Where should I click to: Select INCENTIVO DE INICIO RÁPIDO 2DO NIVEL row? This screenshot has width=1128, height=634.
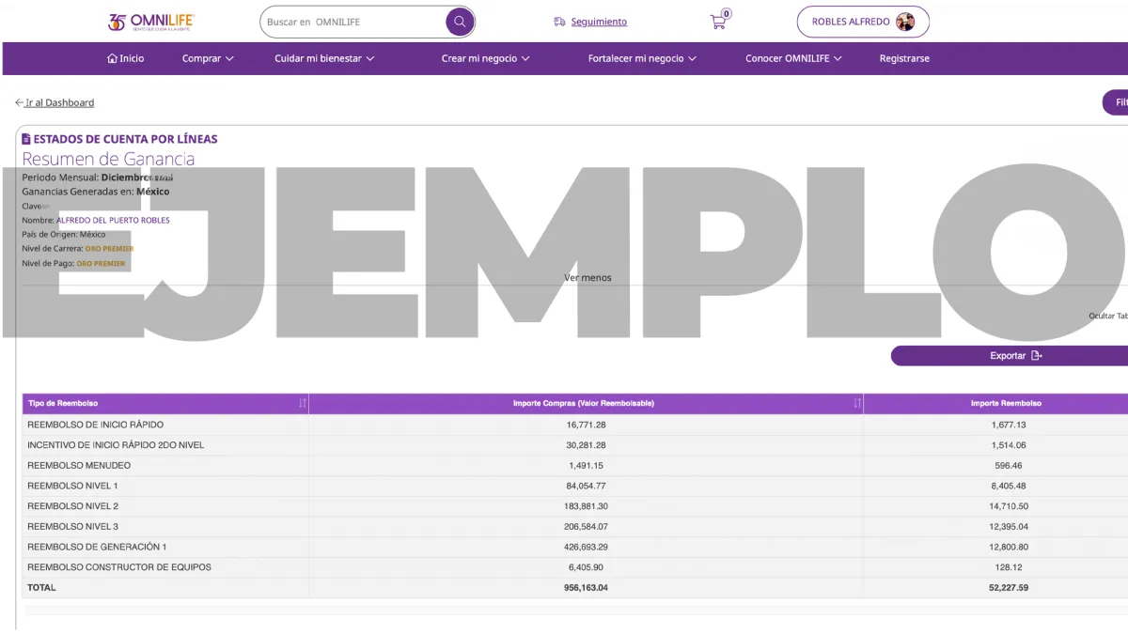[x=575, y=445]
